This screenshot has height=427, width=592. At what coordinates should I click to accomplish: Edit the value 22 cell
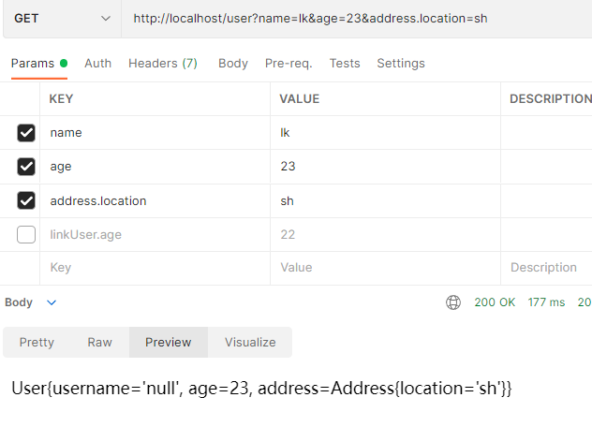tap(386, 234)
